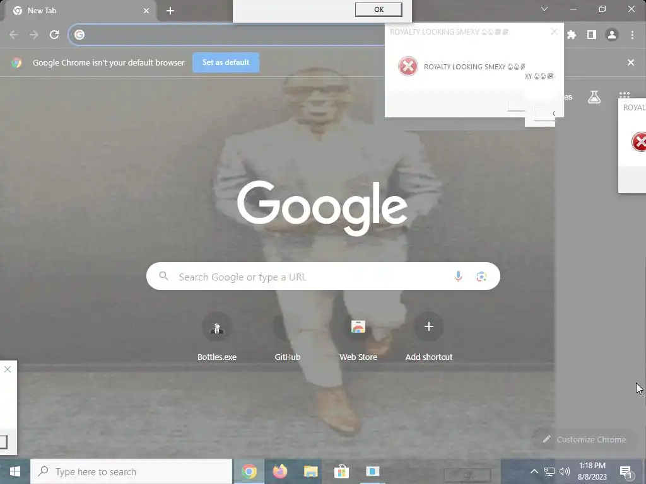Search by image with Google Lens icon

point(481,276)
